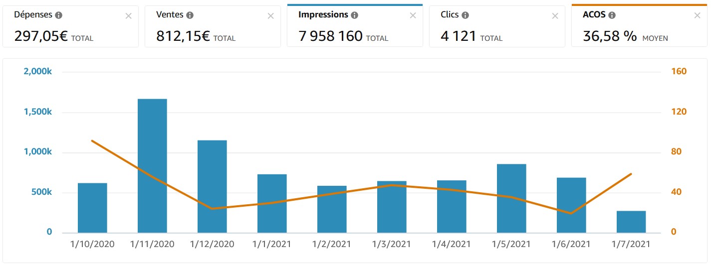
Task: Click the ACOS line point at 1/10/2020
Action: [x=92, y=140]
